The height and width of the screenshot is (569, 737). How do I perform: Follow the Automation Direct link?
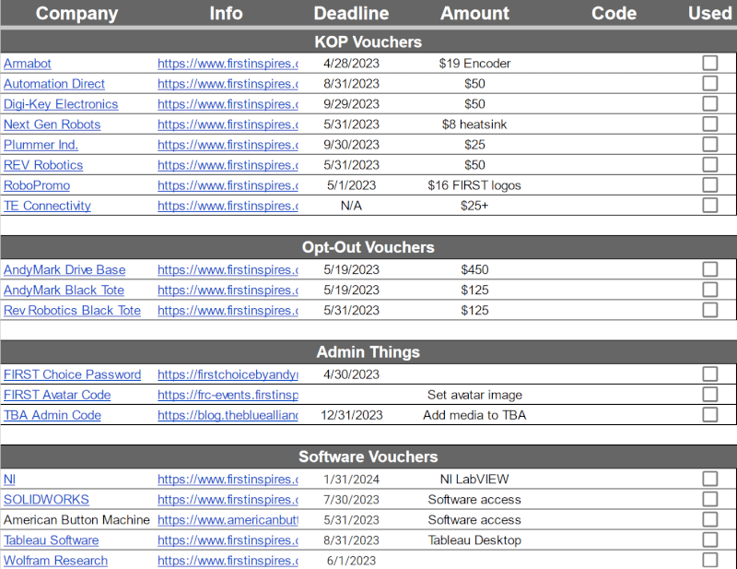coord(54,84)
